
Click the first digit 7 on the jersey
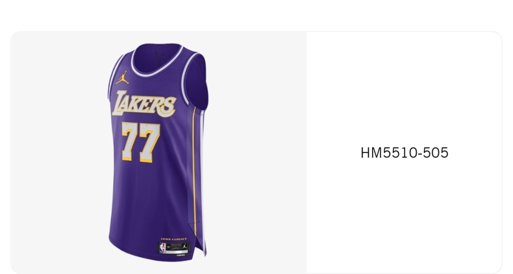coord(130,141)
